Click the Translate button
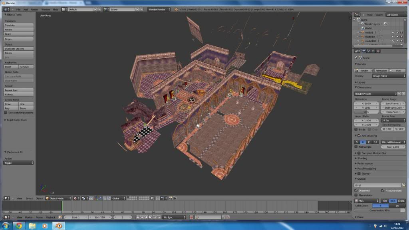Image resolution: width=409 pixels, height=230 pixels. point(18,25)
